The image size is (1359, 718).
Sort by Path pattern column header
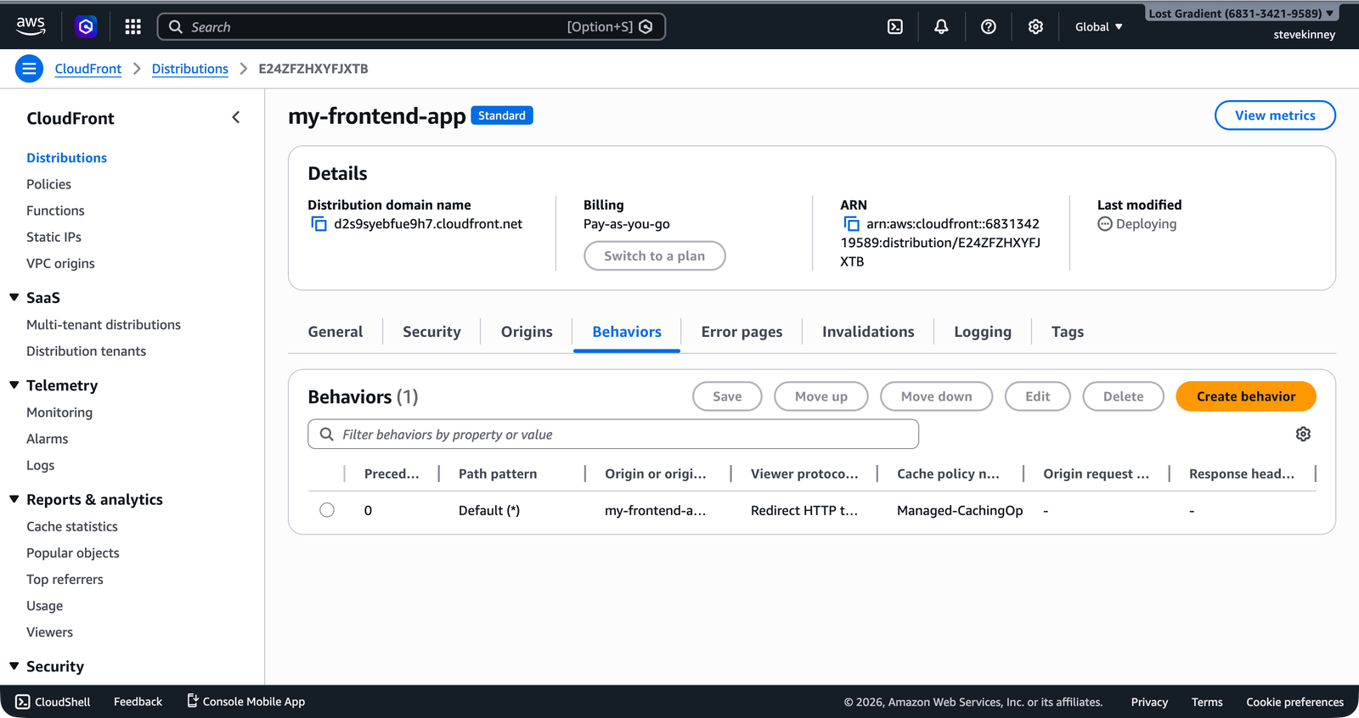click(x=498, y=474)
